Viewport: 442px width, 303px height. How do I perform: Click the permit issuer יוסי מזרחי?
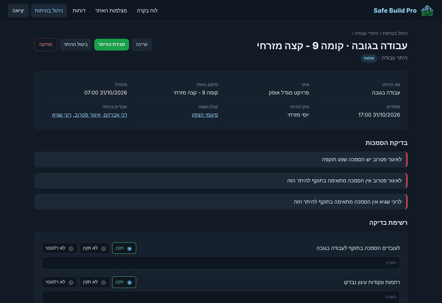pyautogui.click(x=298, y=115)
